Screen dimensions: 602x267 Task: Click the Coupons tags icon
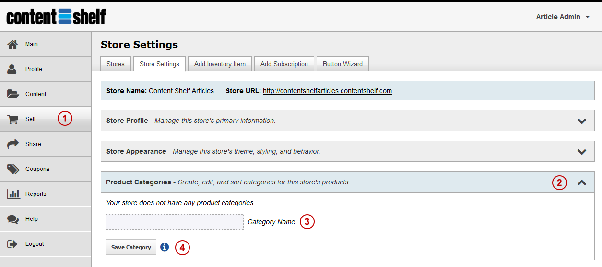tap(12, 169)
